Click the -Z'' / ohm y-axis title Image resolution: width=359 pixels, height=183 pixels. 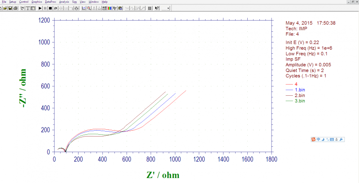22,88
